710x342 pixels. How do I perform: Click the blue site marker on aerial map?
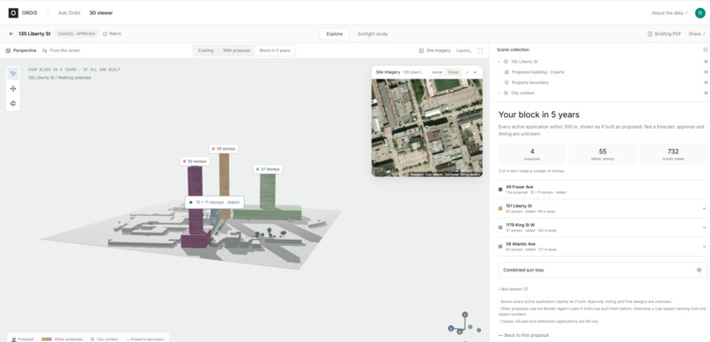tap(426, 128)
